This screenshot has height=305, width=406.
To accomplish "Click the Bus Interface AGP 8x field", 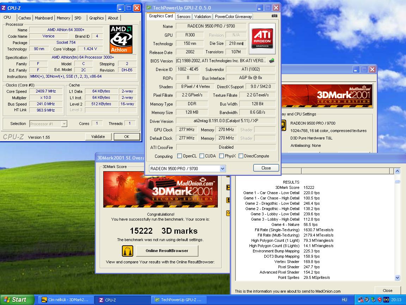I will [x=251, y=78].
